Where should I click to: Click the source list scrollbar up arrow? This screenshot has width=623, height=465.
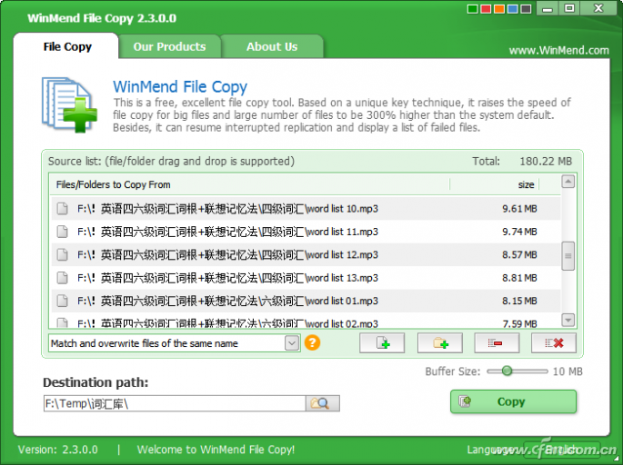point(568,182)
